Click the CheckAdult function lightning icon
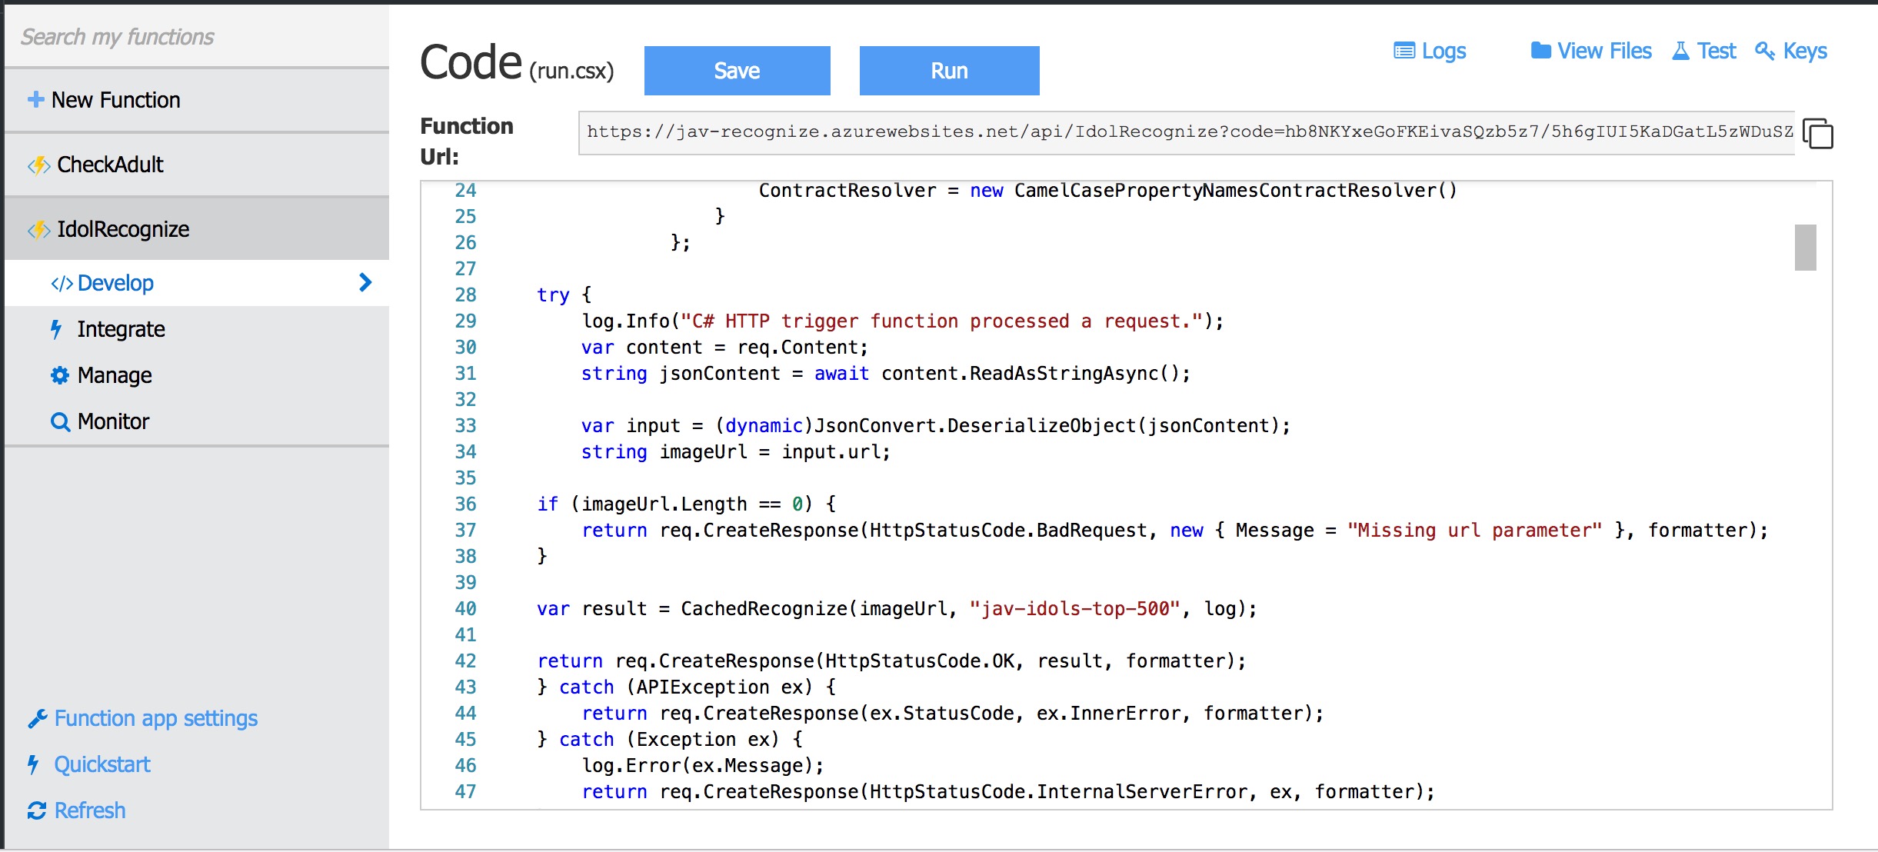This screenshot has height=852, width=1878. [38, 165]
